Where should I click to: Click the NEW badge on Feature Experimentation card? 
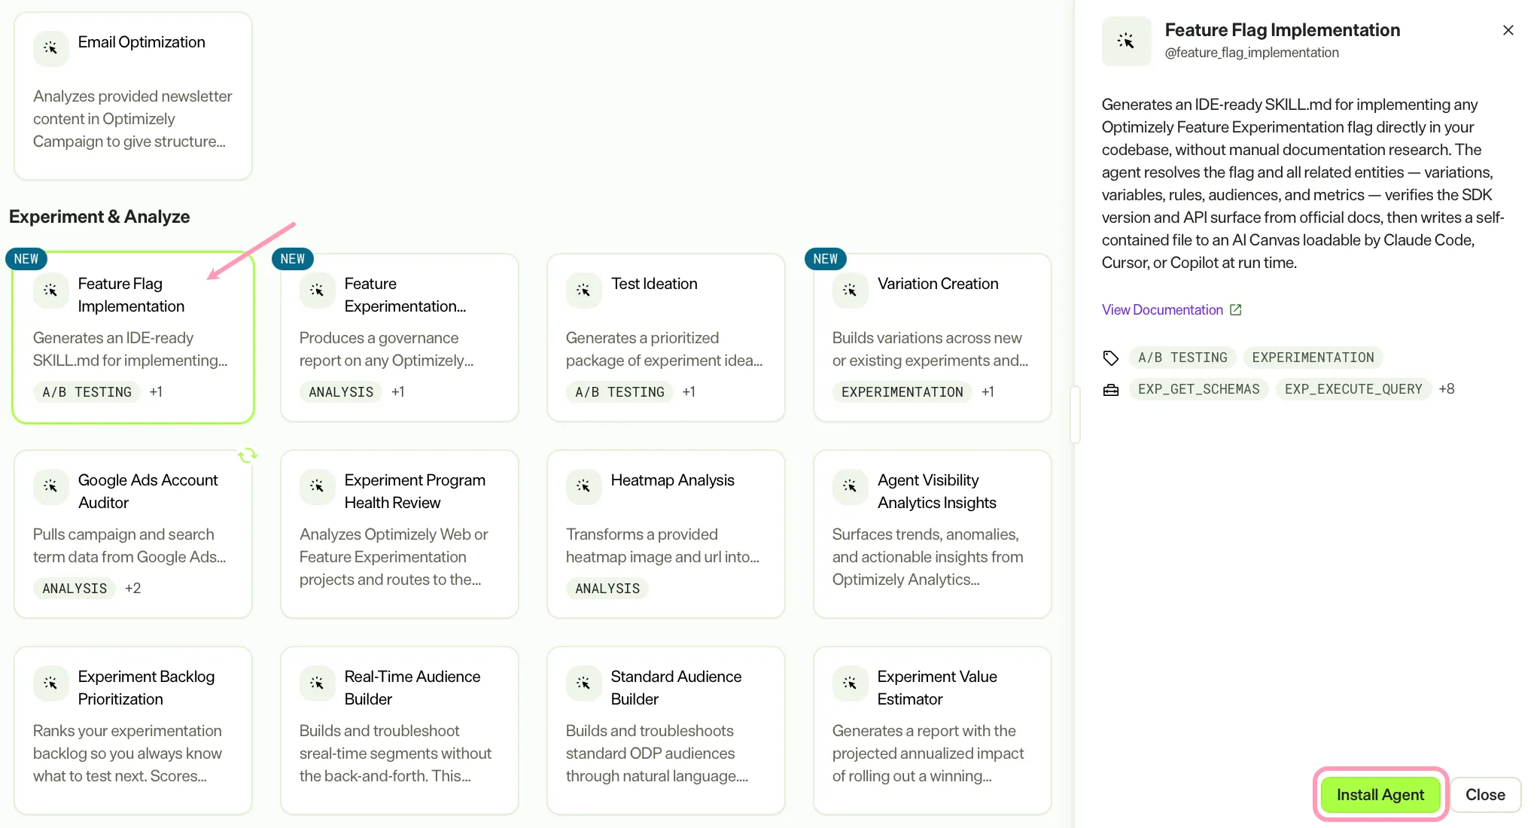pos(293,259)
